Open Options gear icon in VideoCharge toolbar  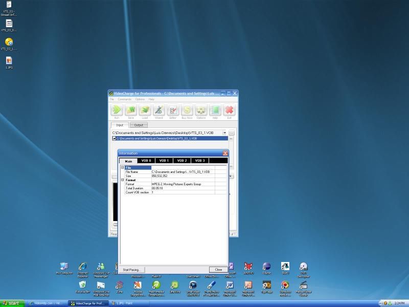click(x=201, y=110)
